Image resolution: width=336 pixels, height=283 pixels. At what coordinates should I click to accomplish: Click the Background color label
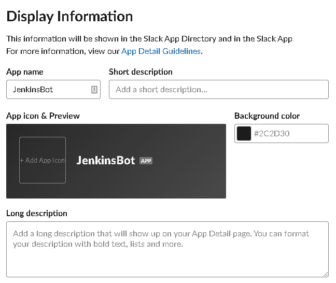pos(267,116)
